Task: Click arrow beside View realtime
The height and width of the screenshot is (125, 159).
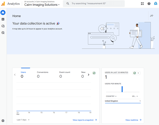Action: coord(141,120)
